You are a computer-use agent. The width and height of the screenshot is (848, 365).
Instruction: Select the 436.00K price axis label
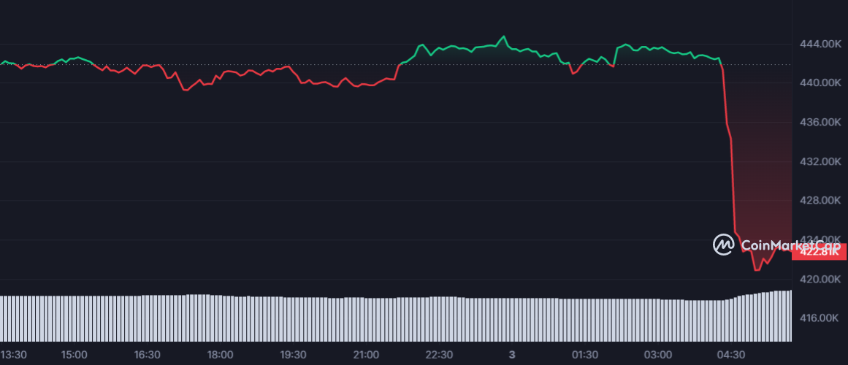pyautogui.click(x=820, y=122)
